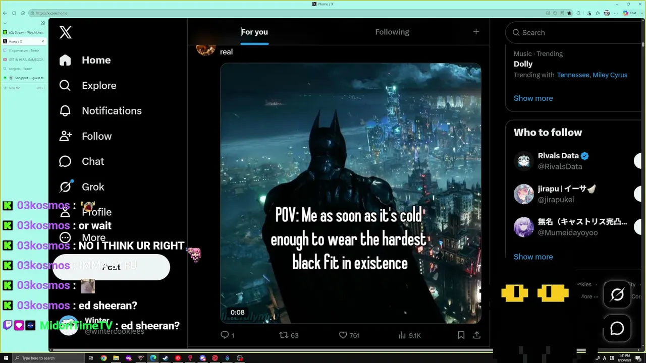Viewport: 646px width, 363px height.
Task: Open the Home page from the sidebar
Action: (85, 60)
